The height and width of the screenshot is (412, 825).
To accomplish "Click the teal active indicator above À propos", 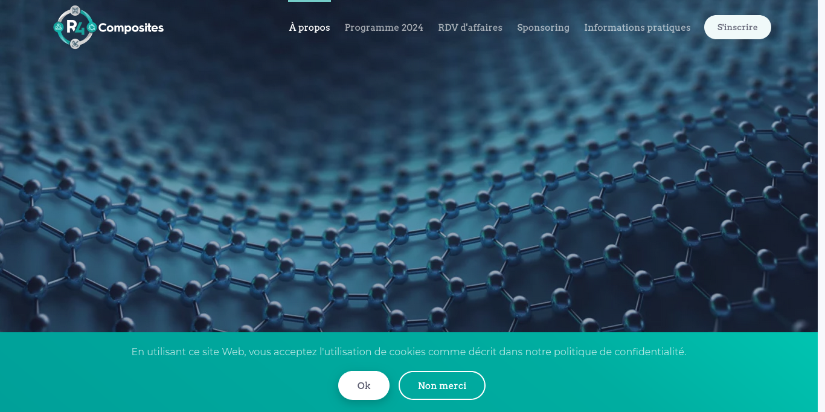I will pyautogui.click(x=309, y=1).
